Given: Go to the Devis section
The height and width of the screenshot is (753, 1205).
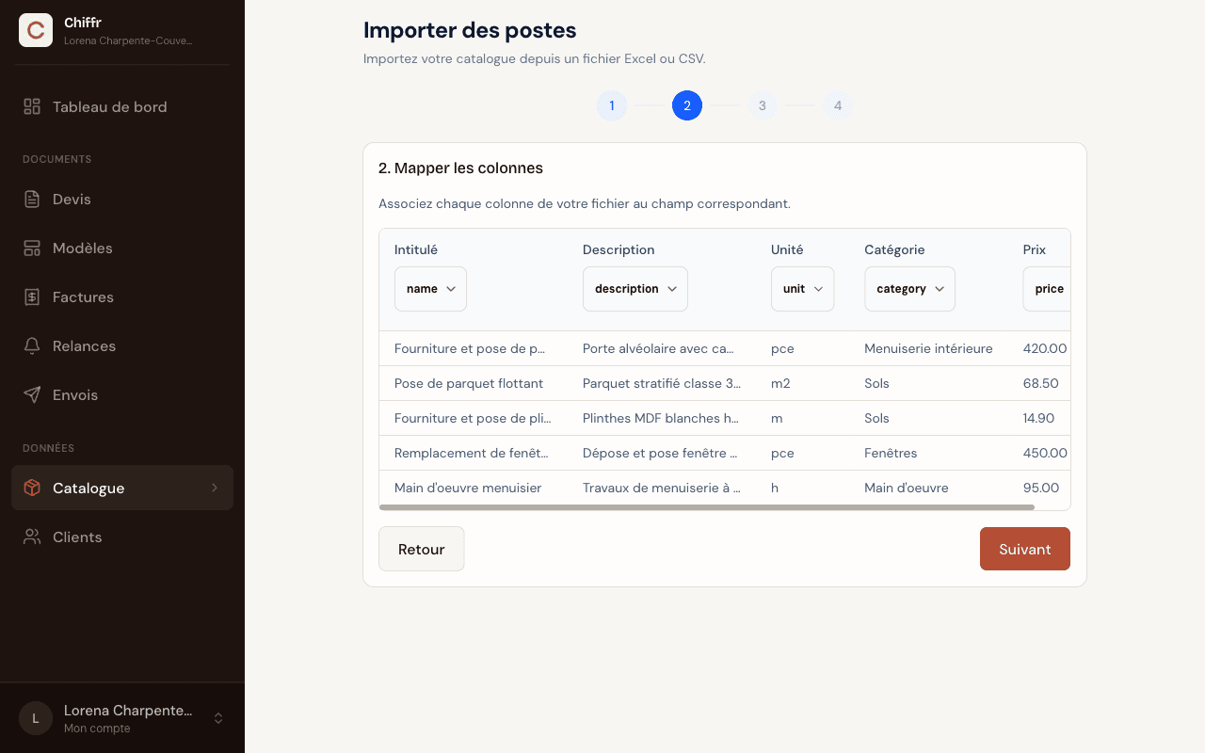Looking at the screenshot, I should 122,199.
